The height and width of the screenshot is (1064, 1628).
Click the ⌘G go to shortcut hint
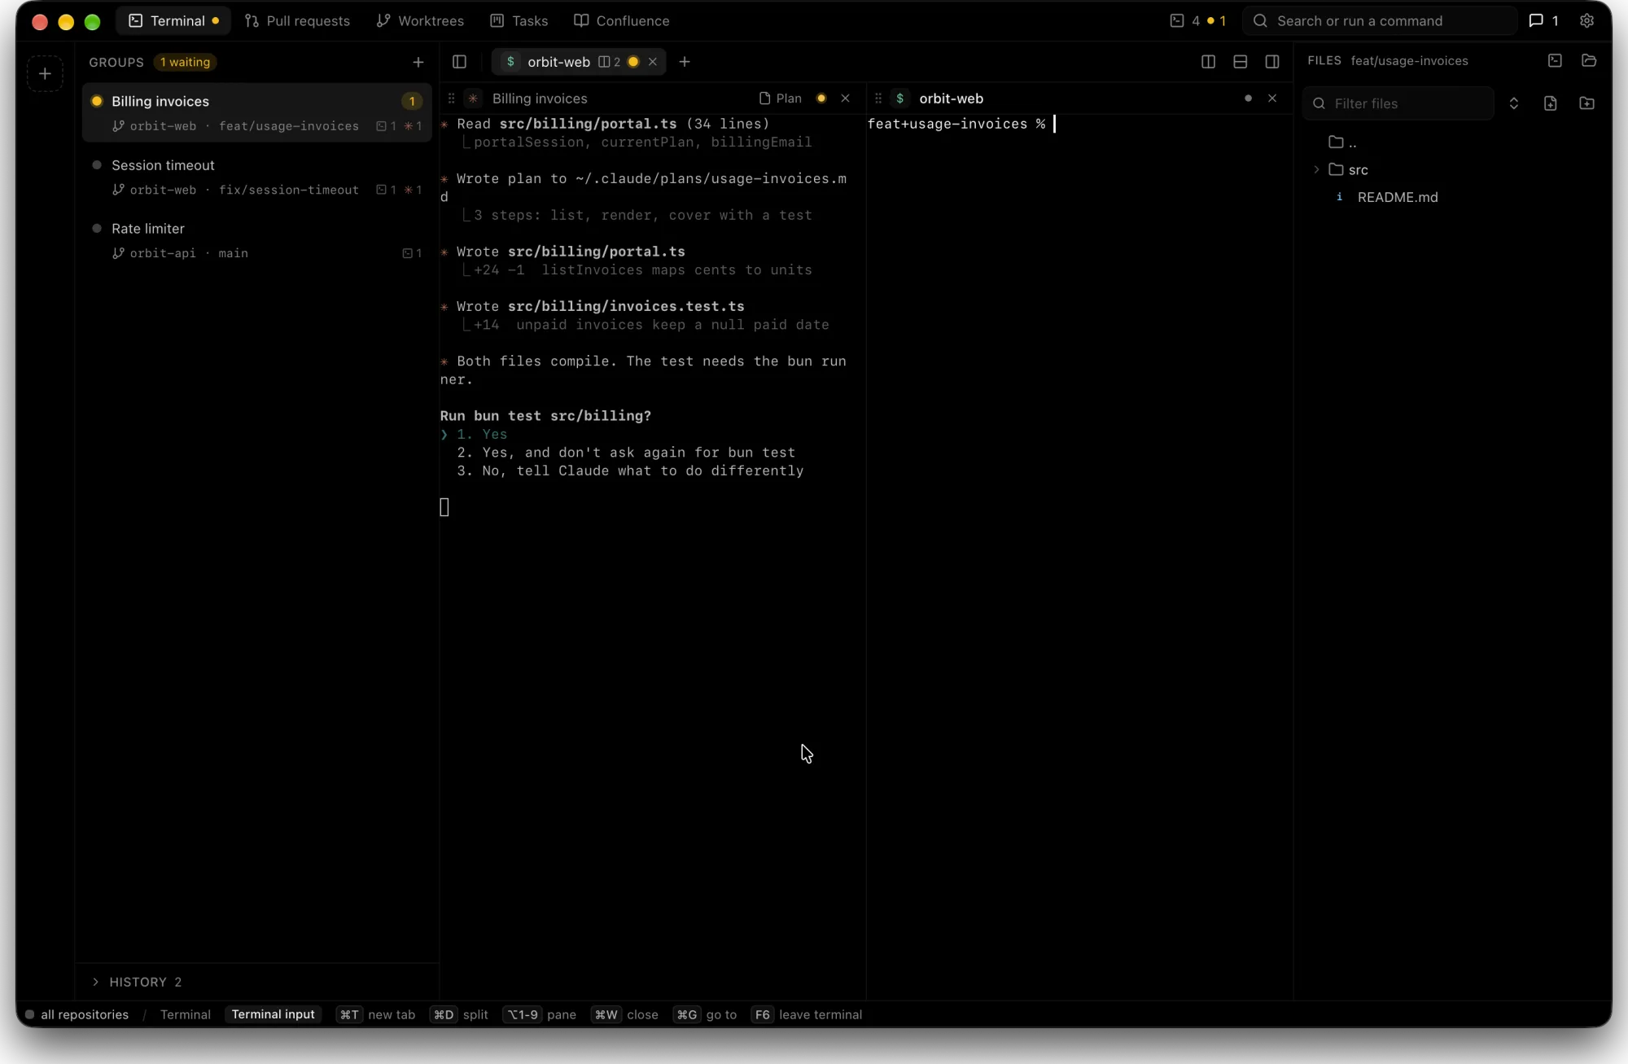[705, 1014]
